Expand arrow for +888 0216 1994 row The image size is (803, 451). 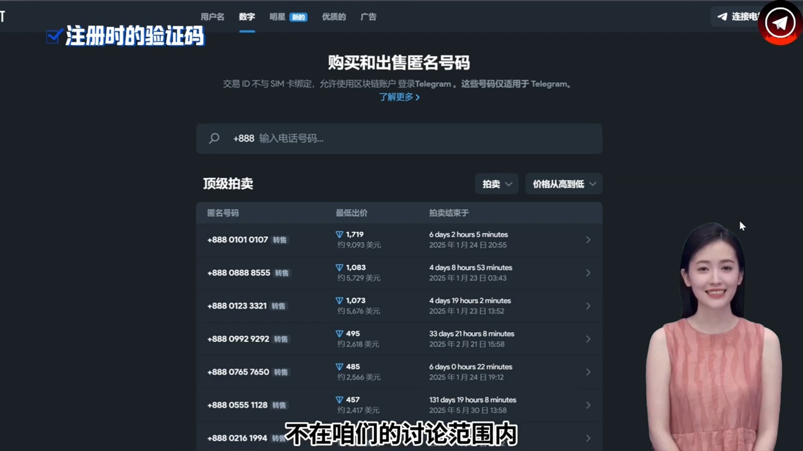pos(588,438)
